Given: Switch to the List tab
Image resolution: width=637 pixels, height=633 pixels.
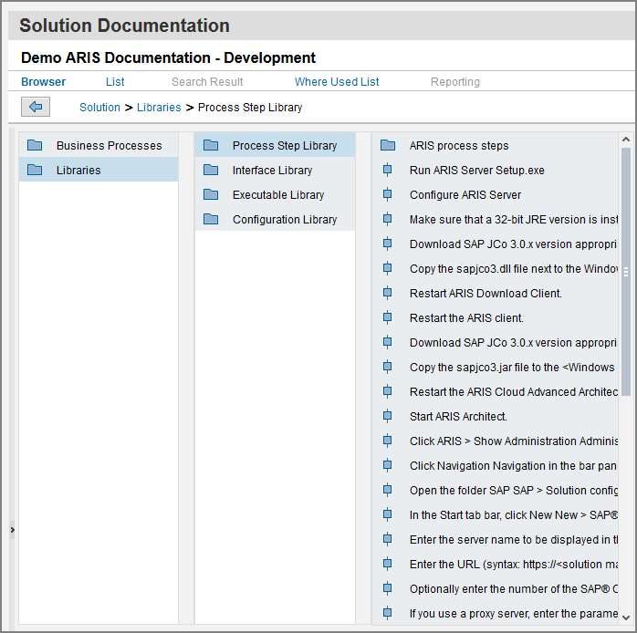Looking at the screenshot, I should [x=115, y=81].
